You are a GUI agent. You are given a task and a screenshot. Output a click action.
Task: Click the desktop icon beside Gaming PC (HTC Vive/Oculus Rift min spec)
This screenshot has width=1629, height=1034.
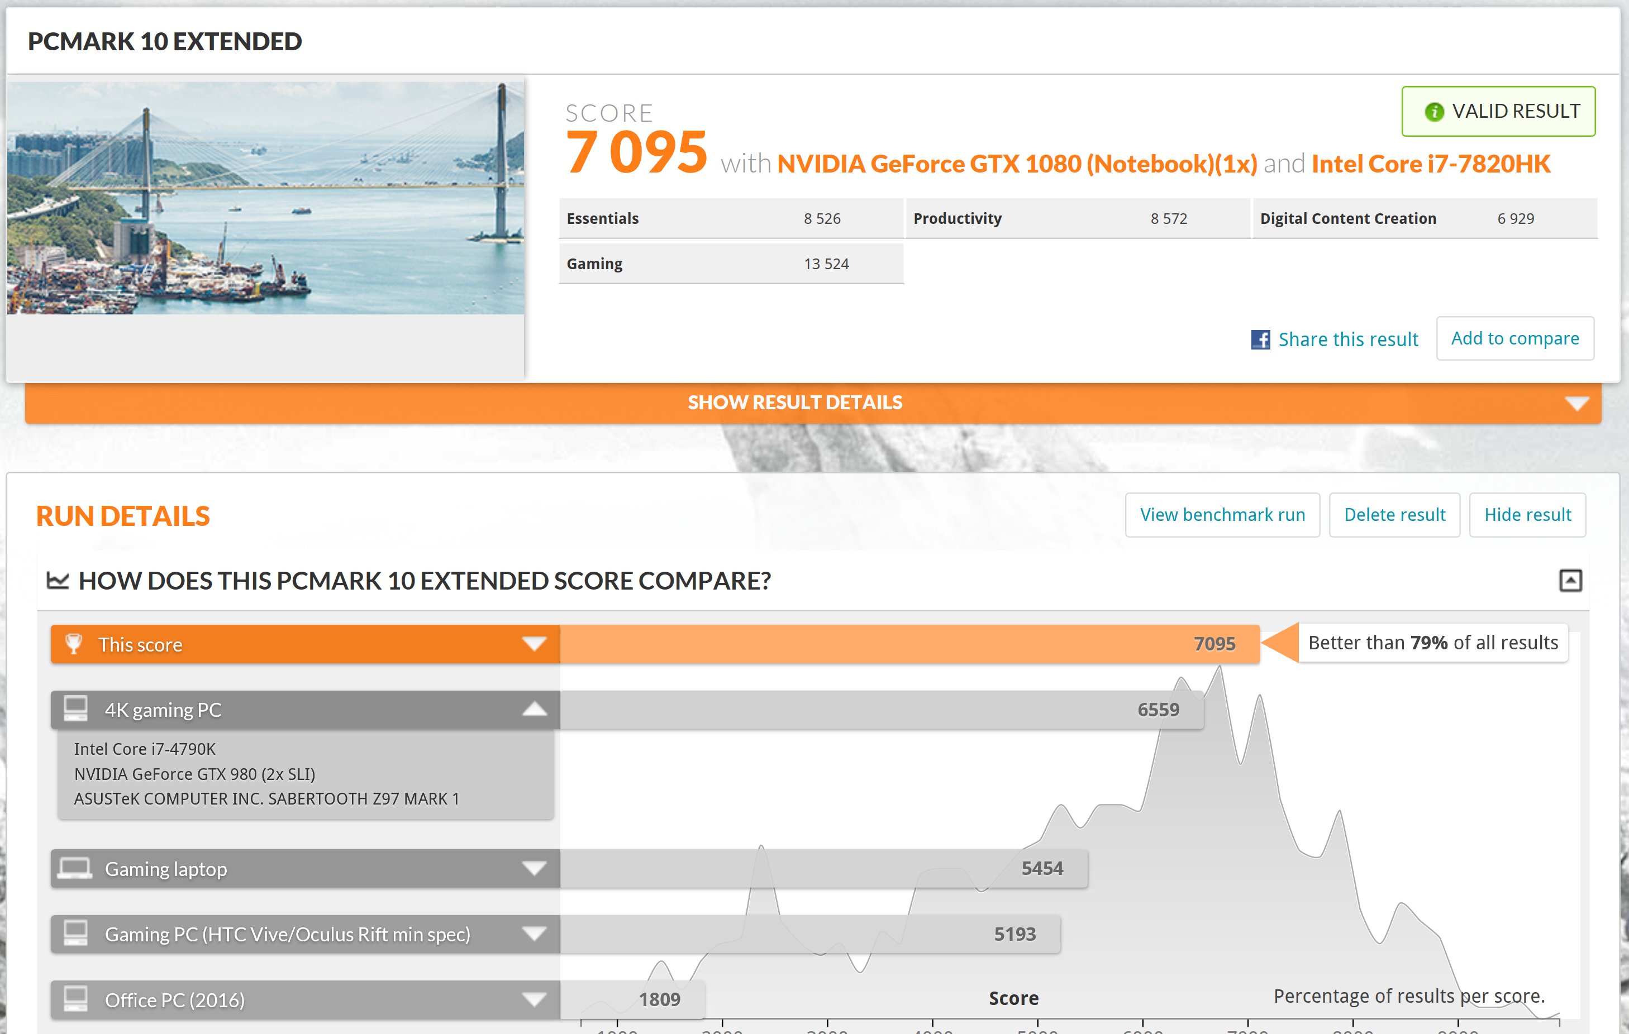point(75,934)
